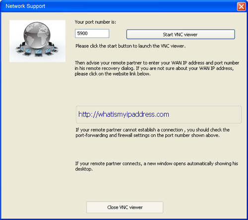This screenshot has width=248, height=220.
Task: Click the word 'desktop.' at paragraph end
Action: pyautogui.click(x=84, y=169)
